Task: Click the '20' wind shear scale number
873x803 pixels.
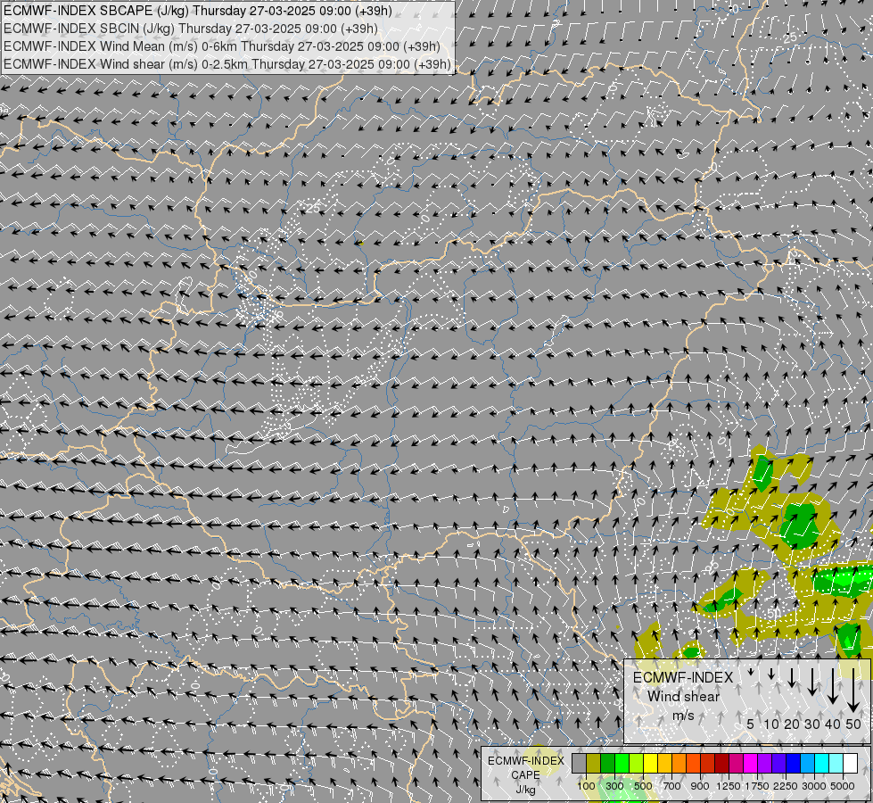Action: point(792,724)
